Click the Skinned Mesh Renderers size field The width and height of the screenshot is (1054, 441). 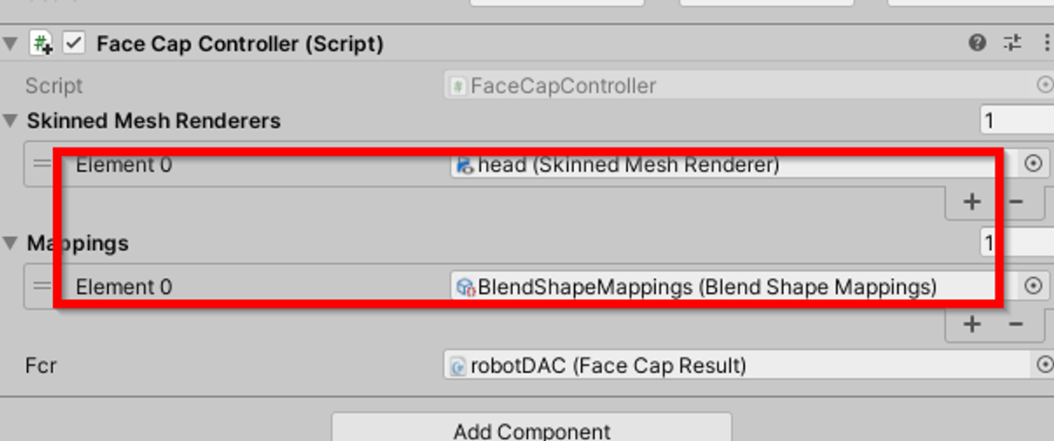click(1016, 120)
